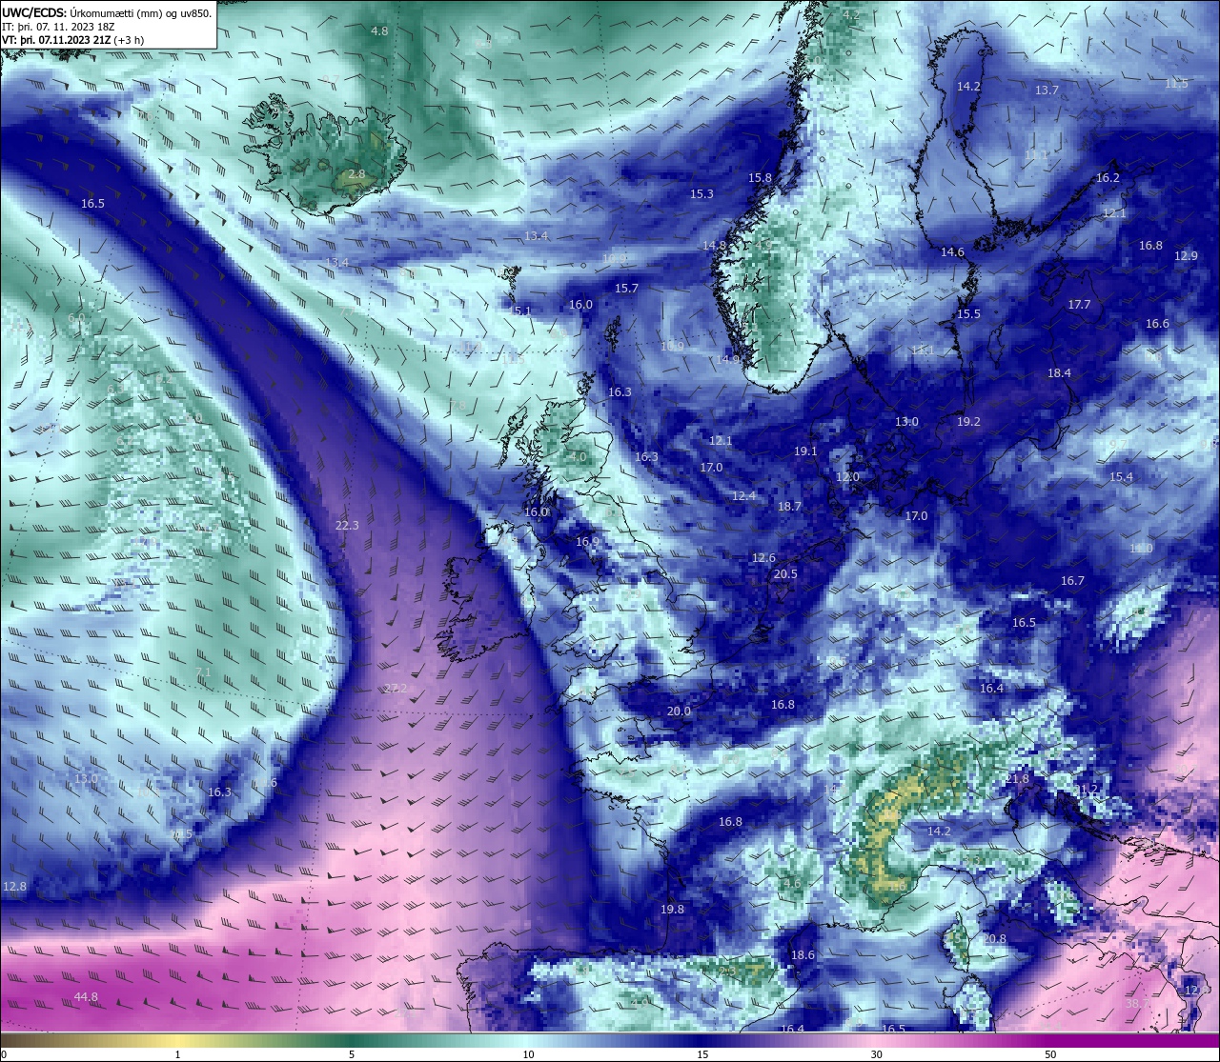
Task: Click the 19.8 value label
Action: (x=672, y=910)
